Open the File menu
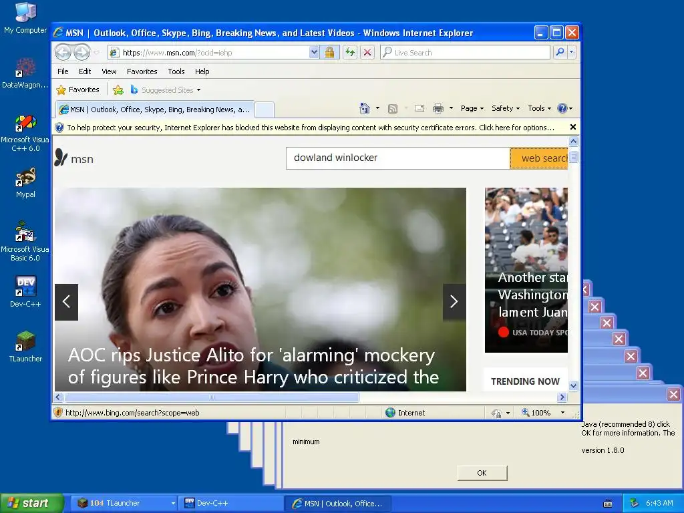 (63, 71)
